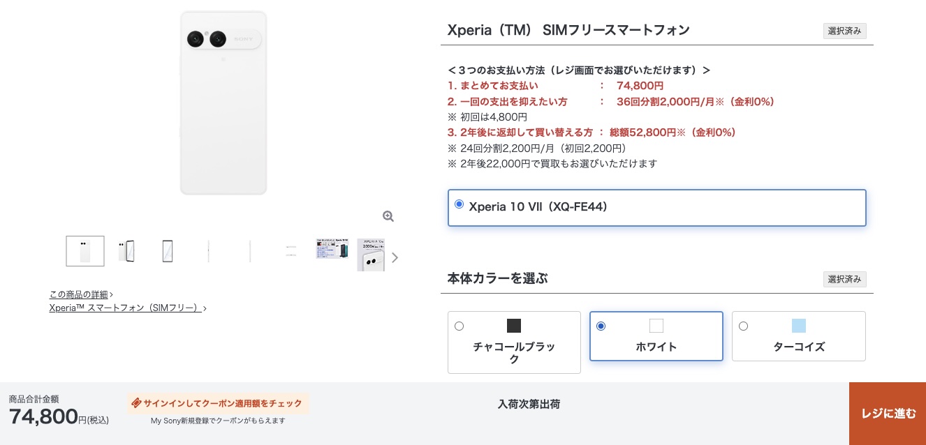Open the この商品の詳細 link

click(x=79, y=294)
